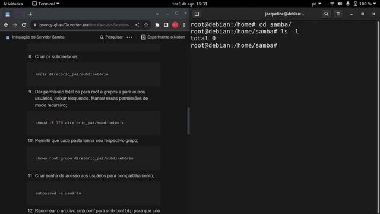Screen dimensions: 380x214
Task: Click the mkdir diretório_pai/subdiretório code block
Action: click(x=94, y=74)
